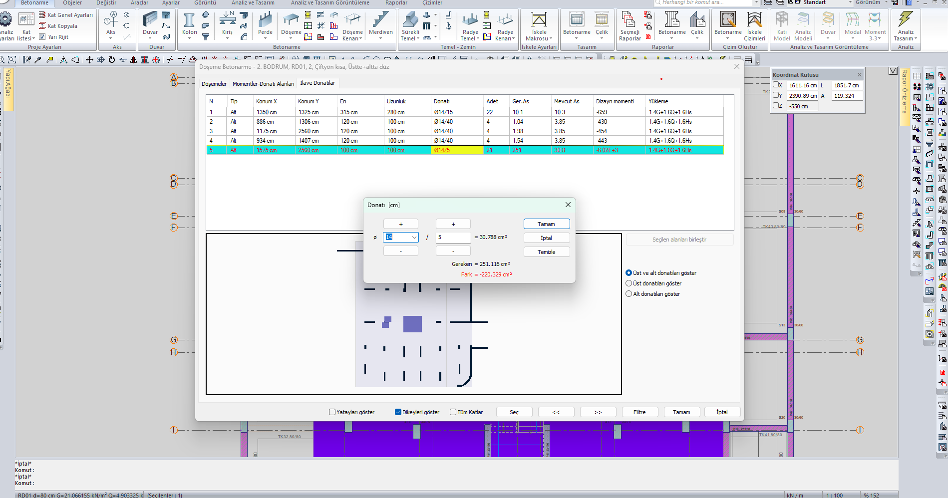Viewport: 948px width, 498px height.
Task: Click Temizle button
Action: pos(547,252)
